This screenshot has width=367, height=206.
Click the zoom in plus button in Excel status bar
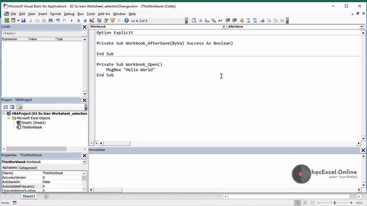[x=352, y=203]
